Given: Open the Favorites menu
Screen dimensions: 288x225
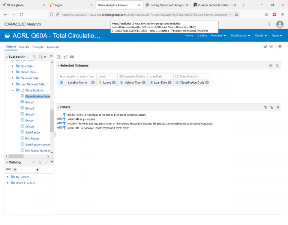Looking at the screenshot, I should pos(218,36).
